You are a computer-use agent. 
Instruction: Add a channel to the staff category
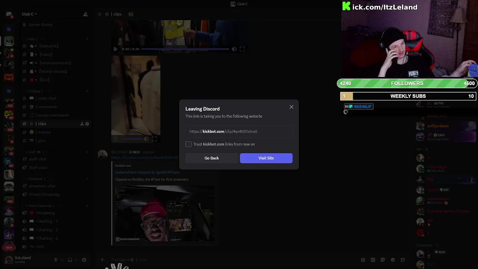pyautogui.click(x=87, y=152)
